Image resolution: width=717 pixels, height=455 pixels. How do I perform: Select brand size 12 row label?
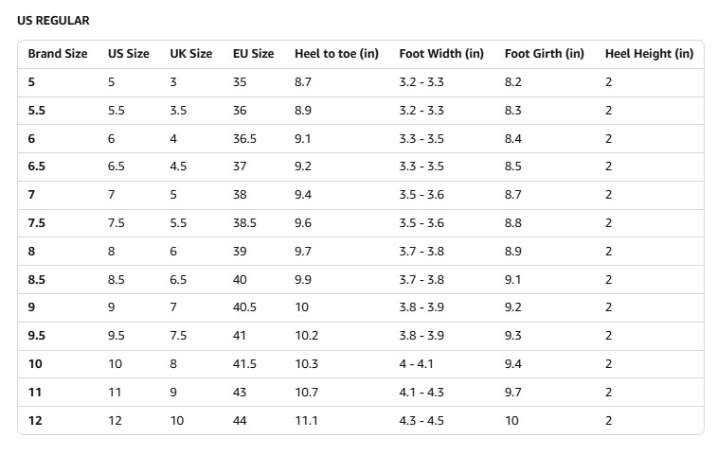click(35, 421)
